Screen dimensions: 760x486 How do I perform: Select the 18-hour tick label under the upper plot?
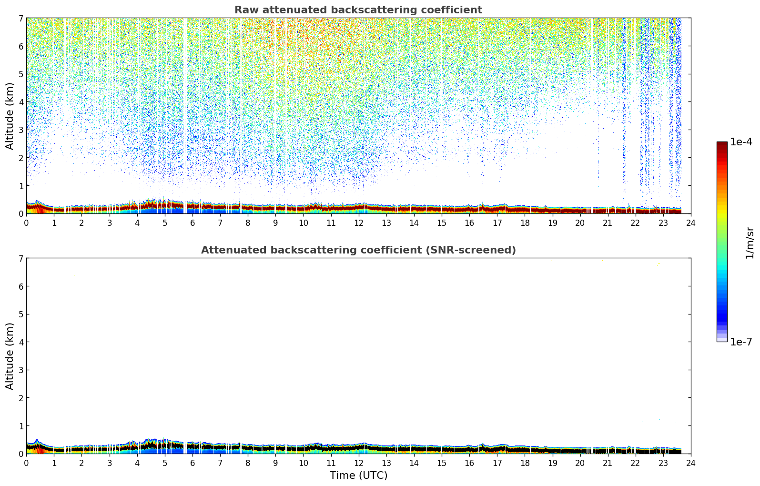(x=525, y=223)
